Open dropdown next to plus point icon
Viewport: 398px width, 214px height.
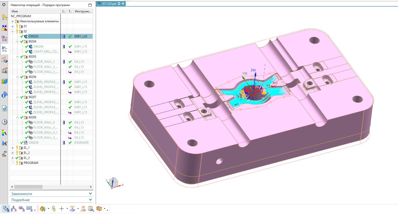pos(67,209)
